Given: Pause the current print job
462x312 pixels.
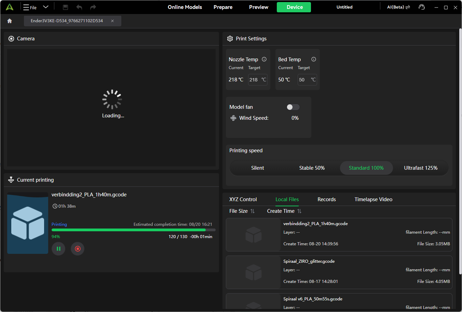Looking at the screenshot, I should (x=58, y=249).
